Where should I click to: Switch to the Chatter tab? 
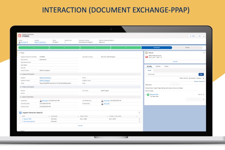[158, 66]
